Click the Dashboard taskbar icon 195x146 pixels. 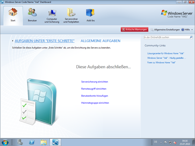click(x=55, y=142)
